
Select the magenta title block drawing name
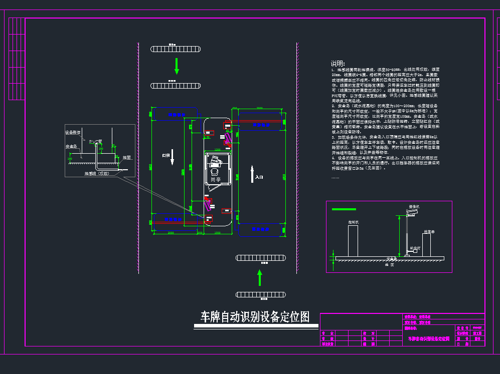[427, 339]
